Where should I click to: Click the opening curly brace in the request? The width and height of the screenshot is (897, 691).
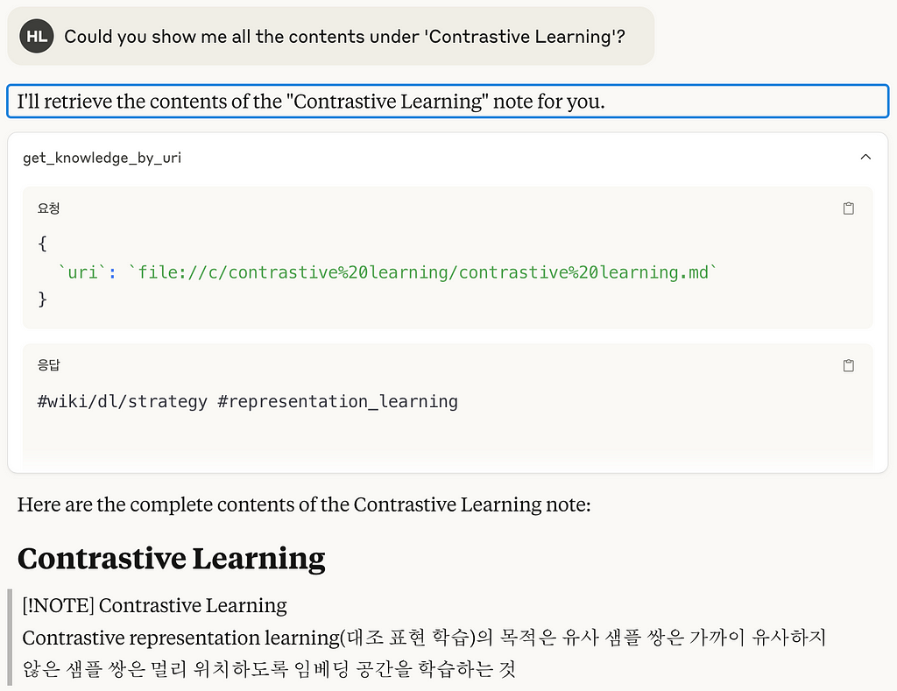[42, 243]
